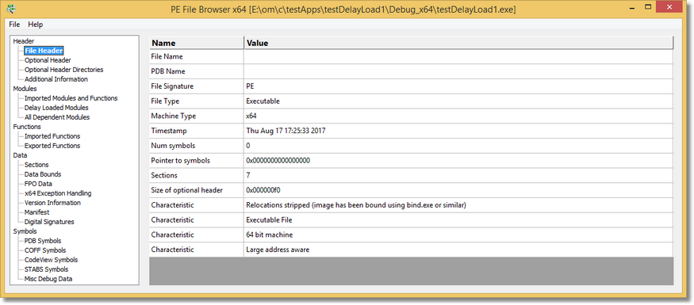Click the Value column header
The height and width of the screenshot is (305, 694).
click(458, 43)
